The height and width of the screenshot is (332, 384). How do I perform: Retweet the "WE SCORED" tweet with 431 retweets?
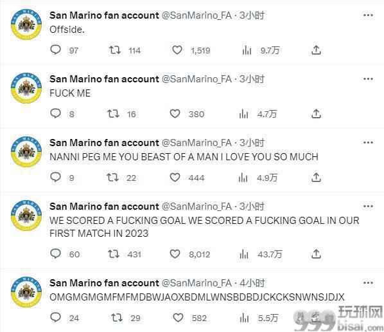[114, 254]
